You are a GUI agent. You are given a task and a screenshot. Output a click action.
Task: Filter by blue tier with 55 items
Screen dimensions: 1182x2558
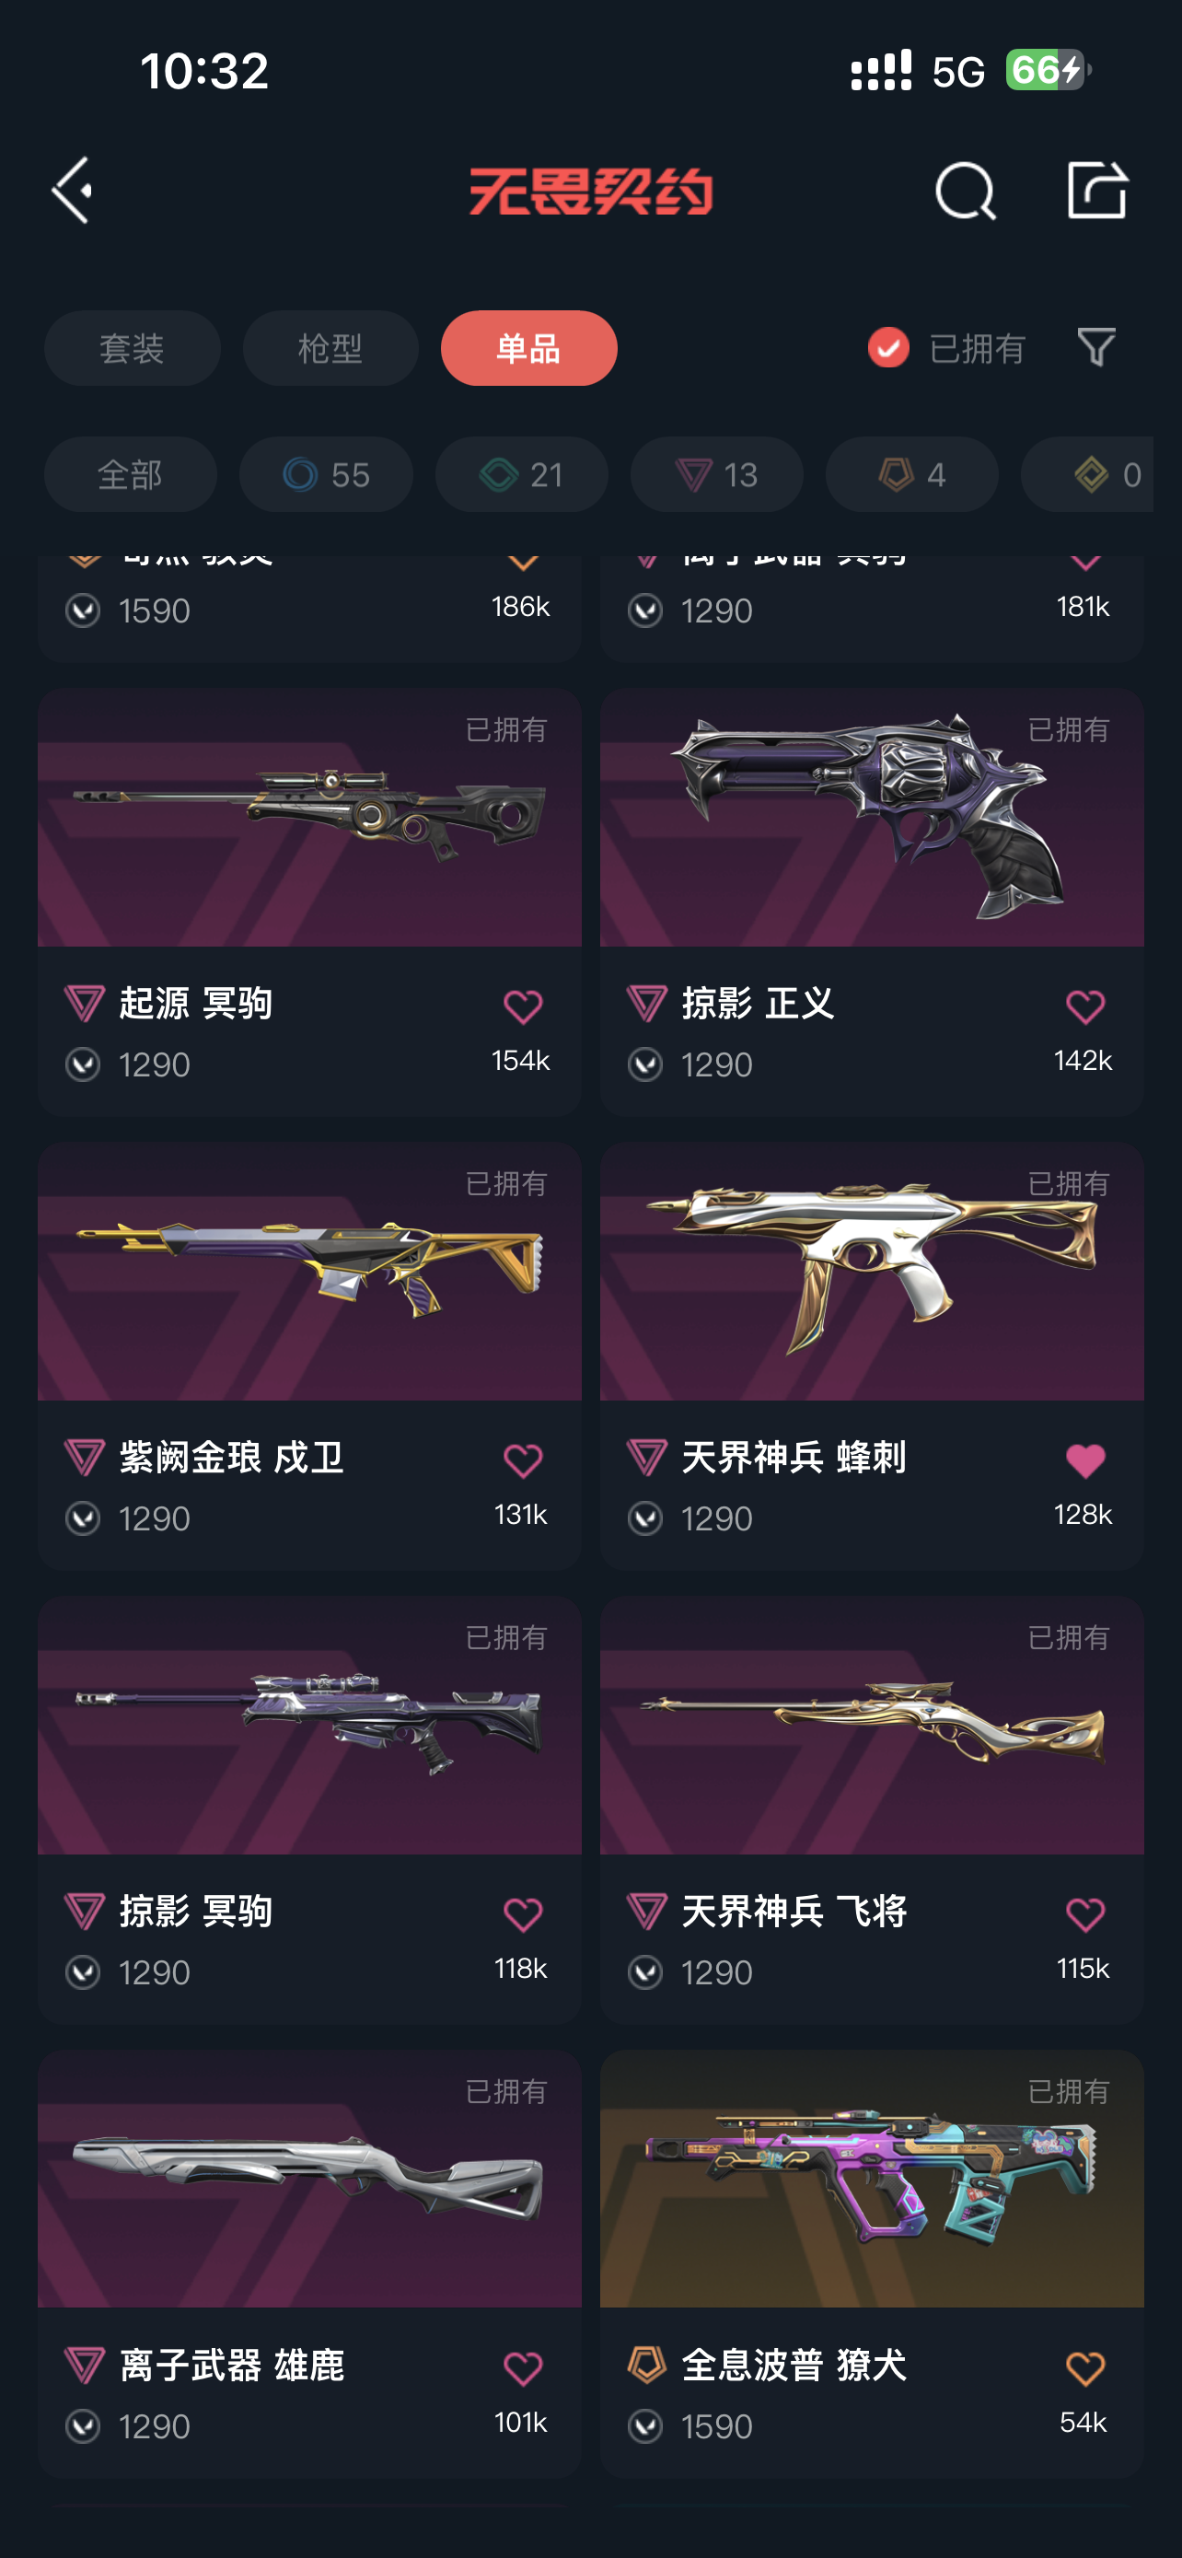click(326, 474)
